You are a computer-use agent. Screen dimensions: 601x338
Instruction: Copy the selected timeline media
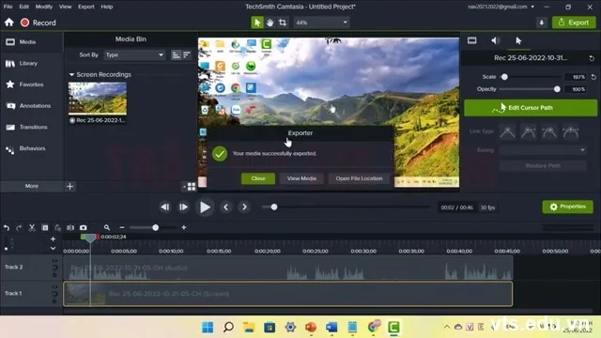pos(45,227)
